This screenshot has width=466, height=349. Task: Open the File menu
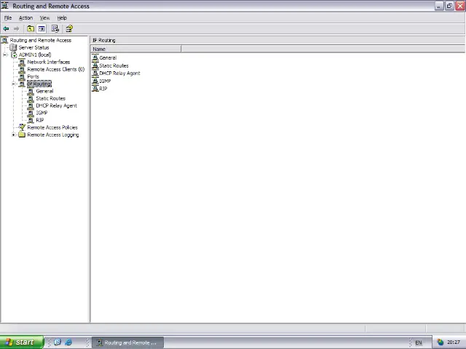[x=8, y=17]
